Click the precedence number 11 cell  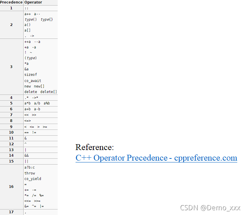(12, 138)
